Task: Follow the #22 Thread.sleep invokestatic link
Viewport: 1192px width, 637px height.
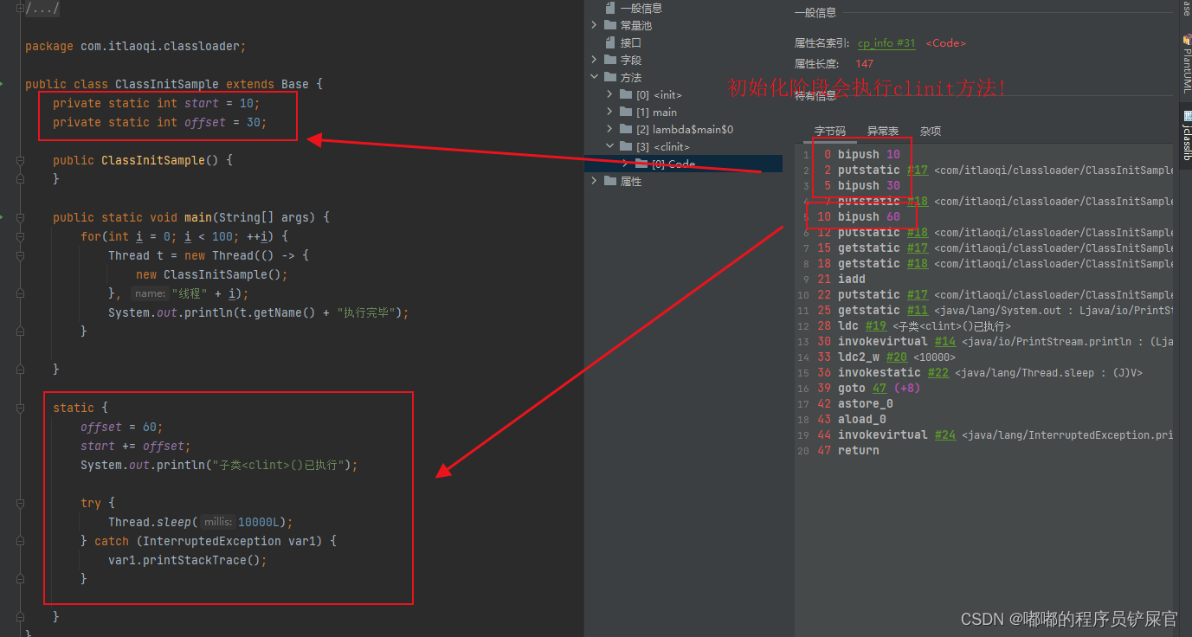Action: (x=938, y=373)
